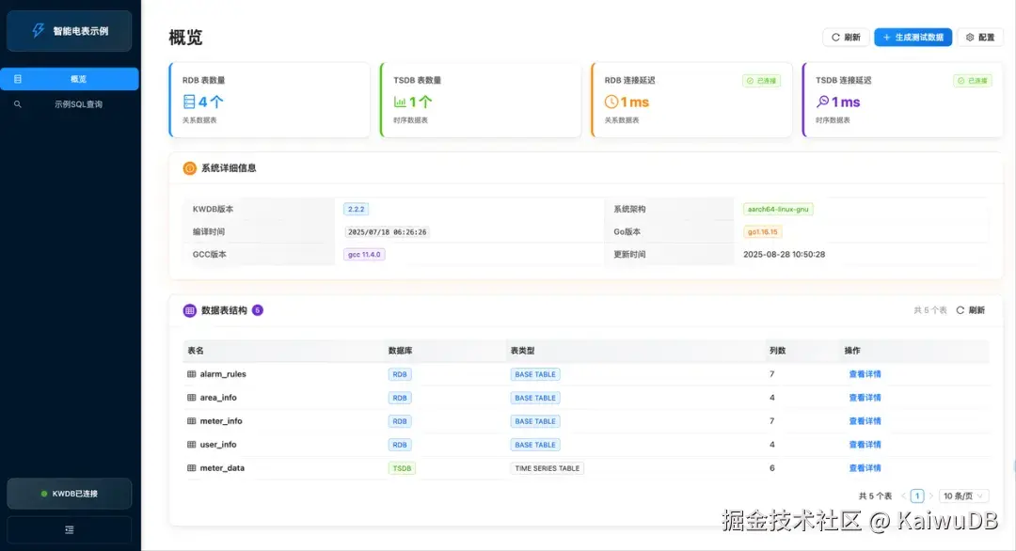1016x551 pixels.
Task: Open 查看详情 for alarm_rules
Action: point(865,374)
